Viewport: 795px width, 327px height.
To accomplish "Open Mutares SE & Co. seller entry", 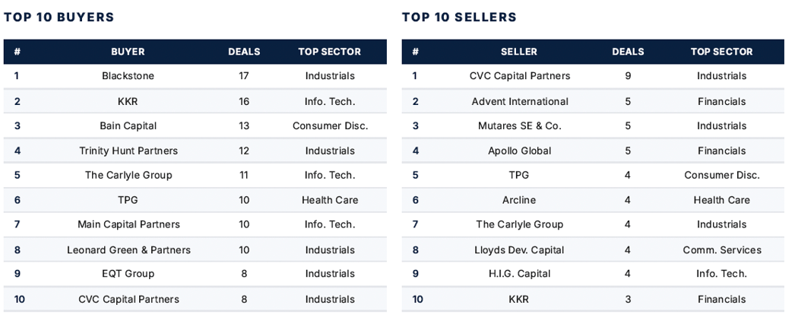I will pos(520,126).
